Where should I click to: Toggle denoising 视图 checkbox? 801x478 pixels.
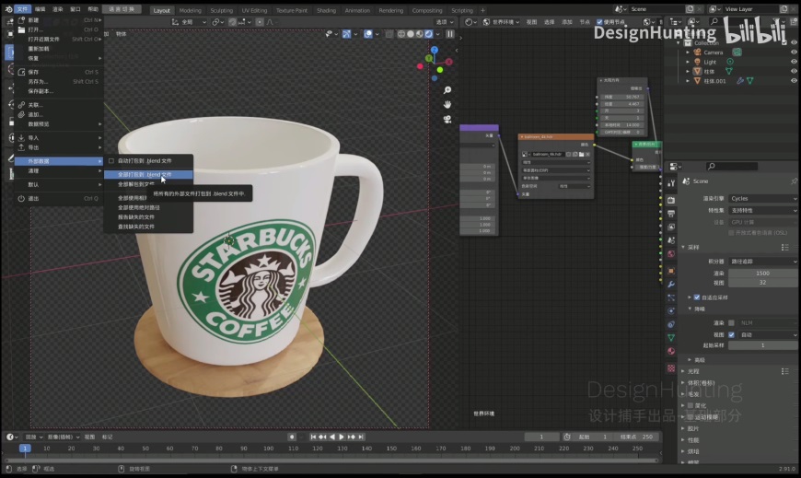click(732, 335)
